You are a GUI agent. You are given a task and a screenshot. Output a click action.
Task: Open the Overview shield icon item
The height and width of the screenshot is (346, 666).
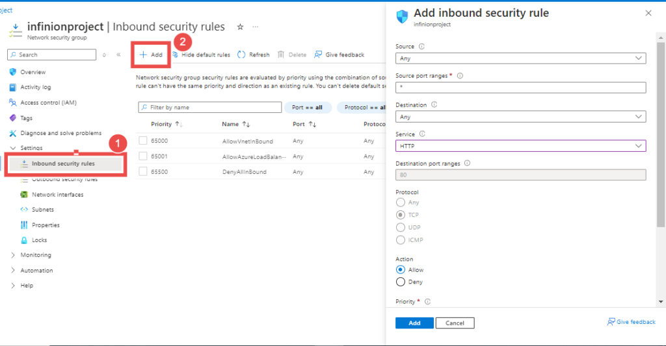(x=13, y=72)
